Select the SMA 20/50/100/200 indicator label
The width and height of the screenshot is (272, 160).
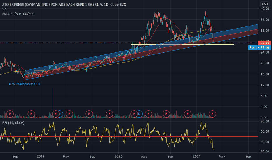pos(18,14)
